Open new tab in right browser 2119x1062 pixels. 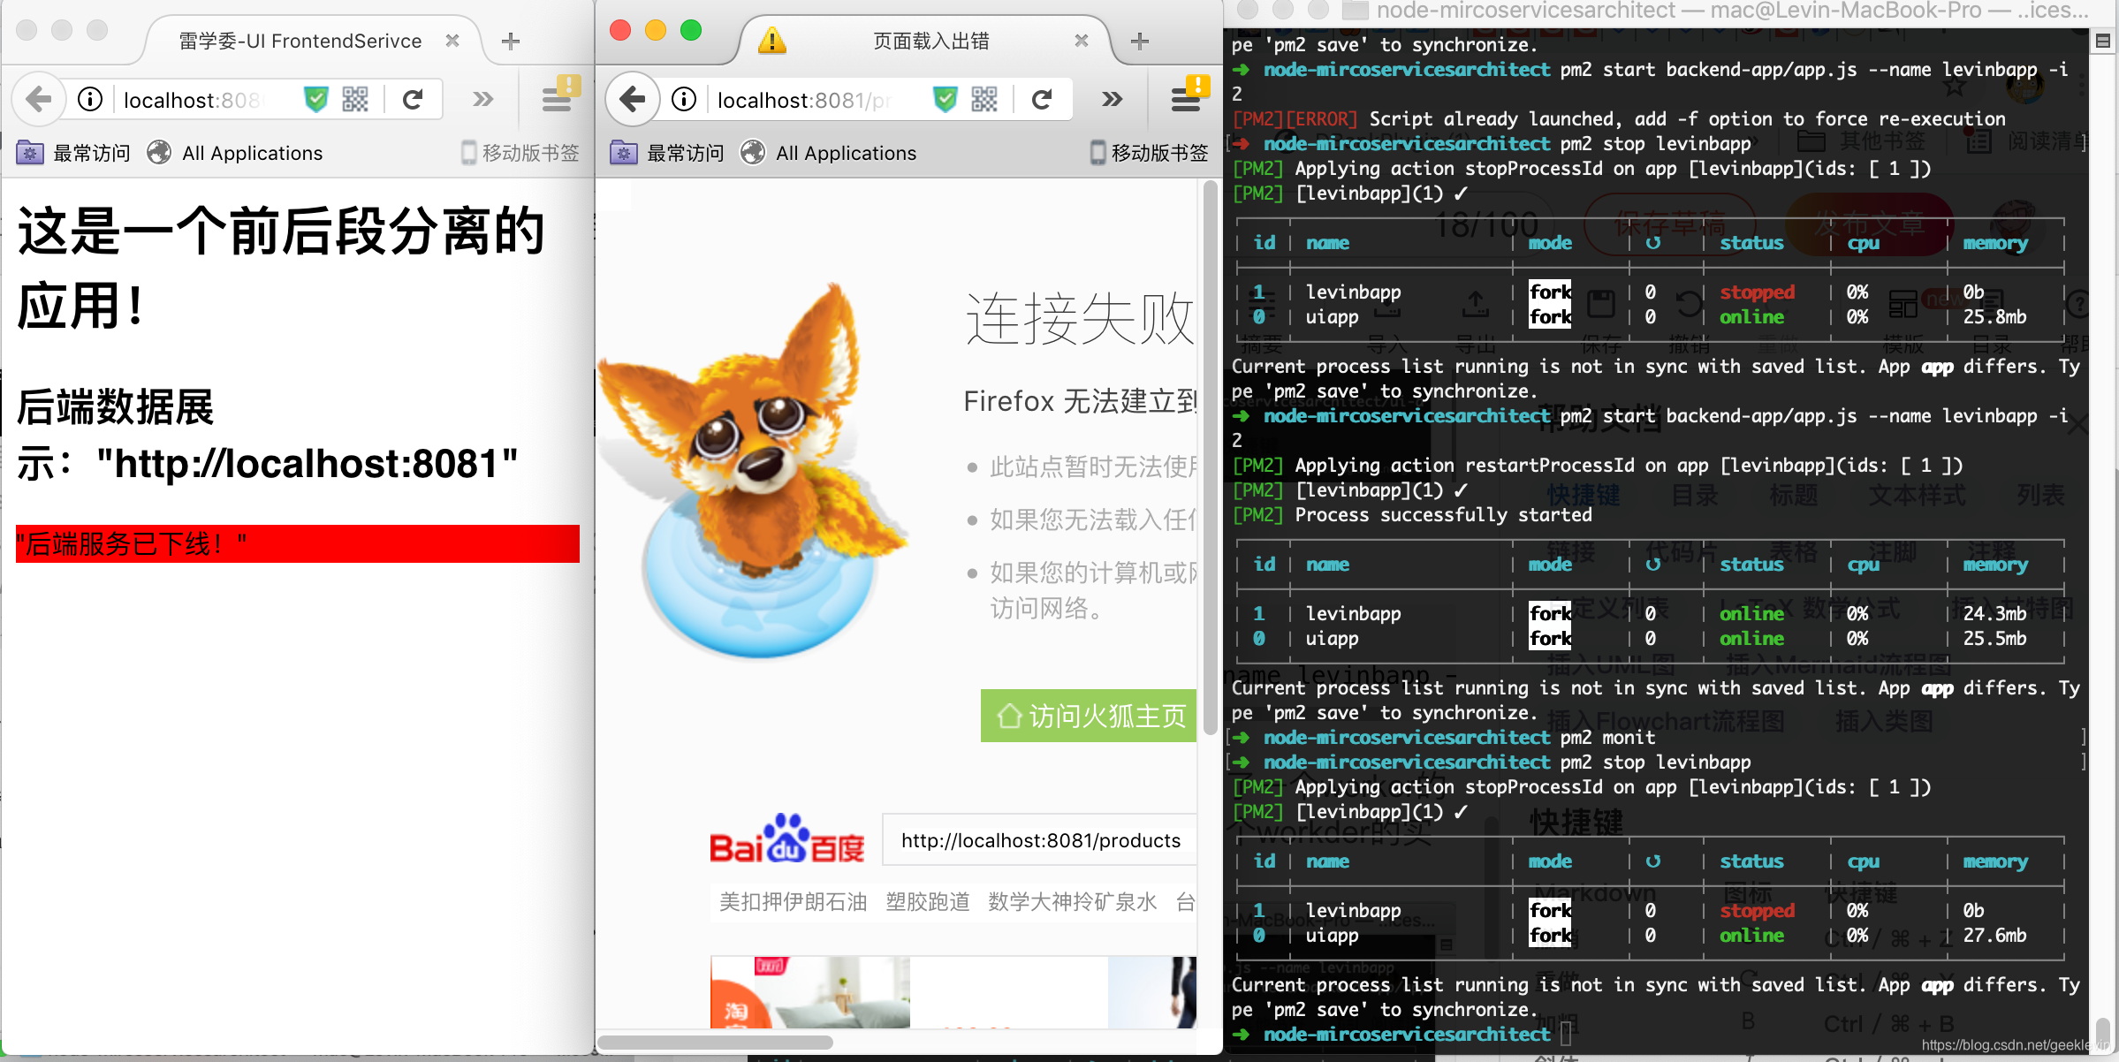1140,41
